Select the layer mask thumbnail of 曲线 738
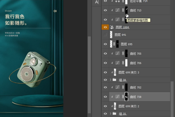This screenshot has width=175, height=117. point(126,97)
